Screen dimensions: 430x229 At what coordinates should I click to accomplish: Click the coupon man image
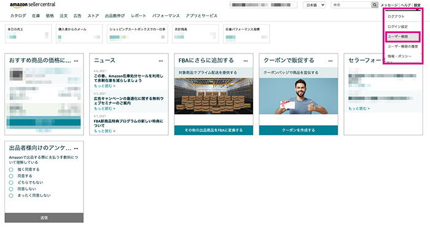[x=299, y=96]
